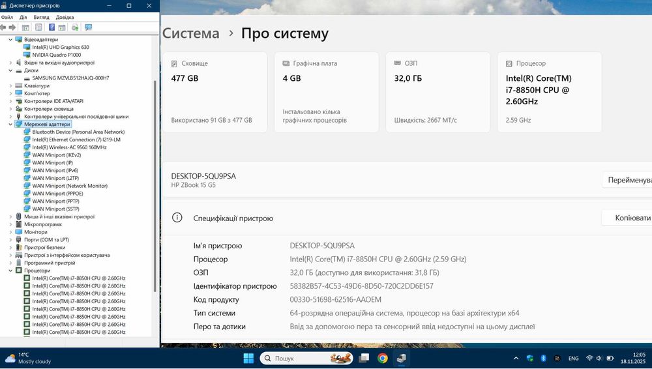The height and width of the screenshot is (369, 652).
Task: Select Програмний пристрій category
Action: [x=50, y=263]
